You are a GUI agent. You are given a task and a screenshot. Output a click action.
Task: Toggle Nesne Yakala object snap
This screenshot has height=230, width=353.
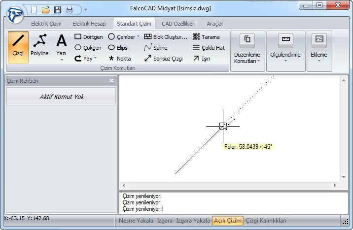pyautogui.click(x=136, y=221)
